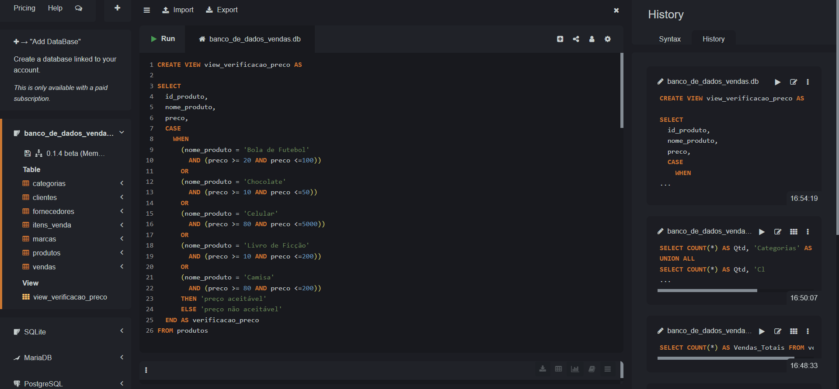Run the 16:48:33 history query with play icon

[x=762, y=331]
